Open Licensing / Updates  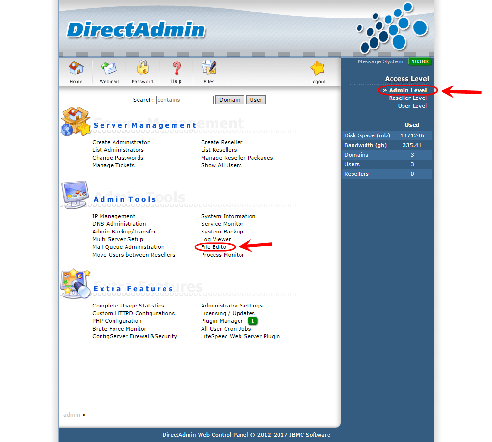tap(228, 313)
